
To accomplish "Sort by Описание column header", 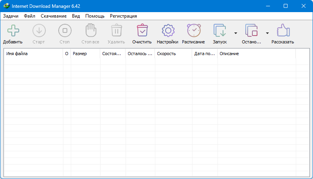I will tap(257, 54).
